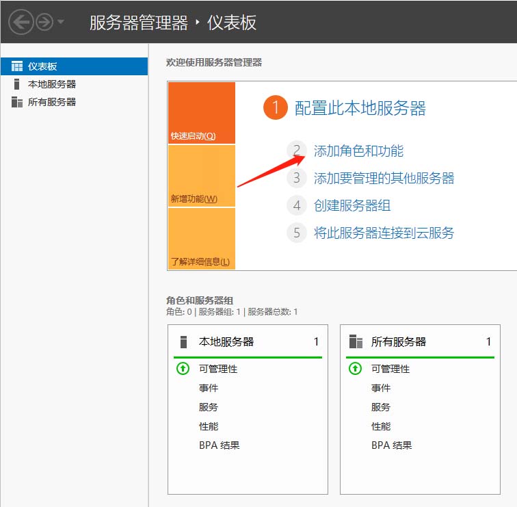The width and height of the screenshot is (517, 507).
Task: Open BPA 结果 in 所有服务器 tile
Action: tap(391, 445)
